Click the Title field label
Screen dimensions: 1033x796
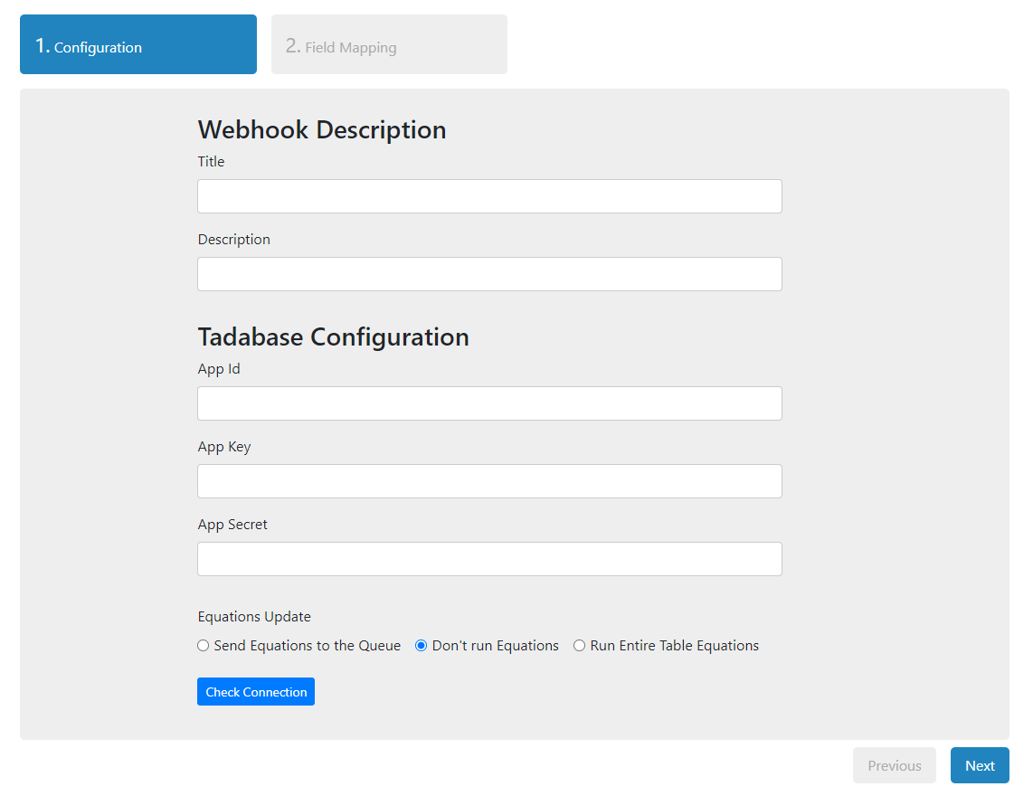point(211,161)
